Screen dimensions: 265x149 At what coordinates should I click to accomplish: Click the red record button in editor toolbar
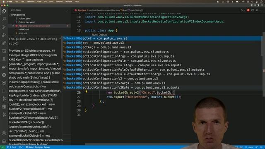click(x=248, y=10)
